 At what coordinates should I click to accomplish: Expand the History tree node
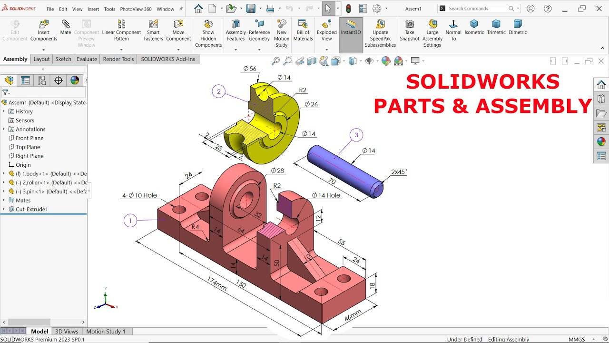(4, 111)
